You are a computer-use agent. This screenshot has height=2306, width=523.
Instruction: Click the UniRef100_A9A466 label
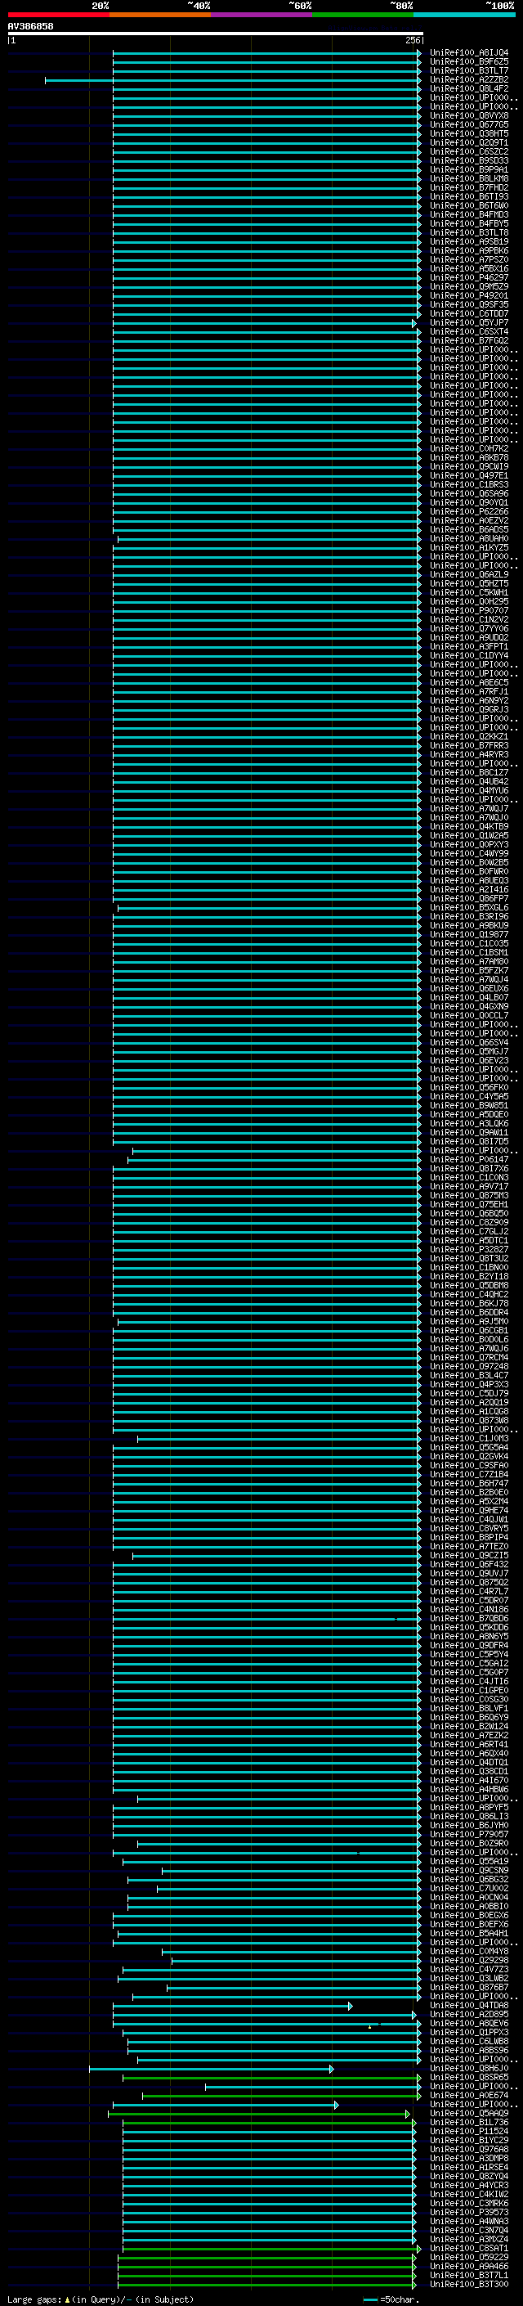coord(468,2266)
